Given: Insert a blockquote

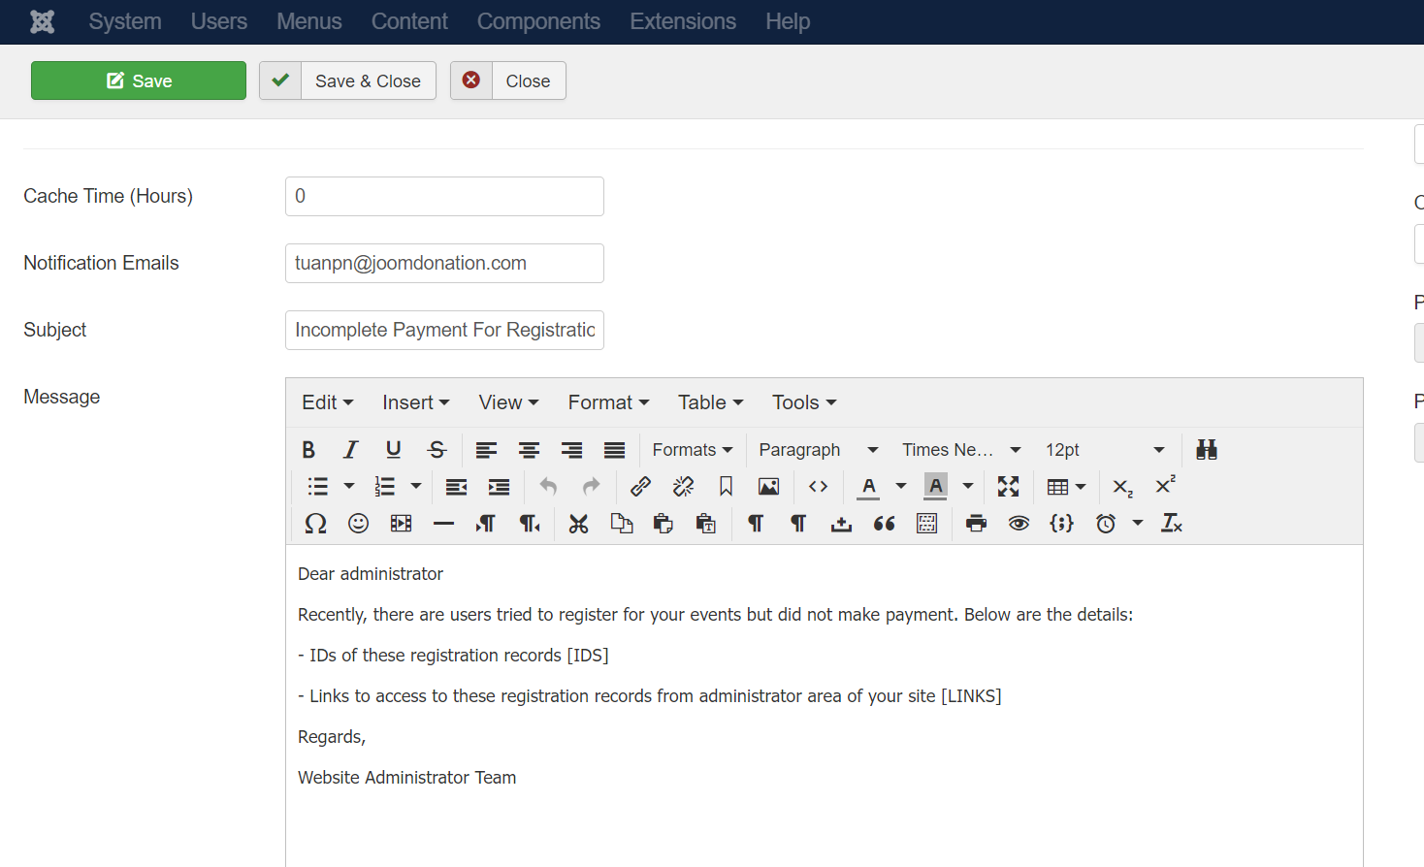Looking at the screenshot, I should [884, 524].
